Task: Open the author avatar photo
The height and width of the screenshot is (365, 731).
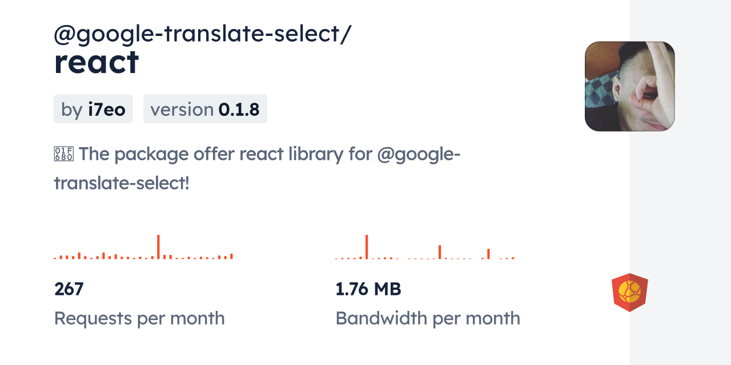Action: tap(629, 86)
